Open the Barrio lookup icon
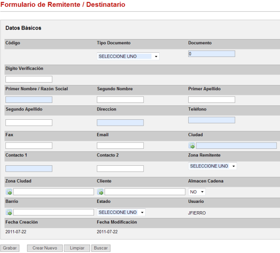Image resolution: width=280 pixels, height=253 pixels. click(x=9, y=213)
